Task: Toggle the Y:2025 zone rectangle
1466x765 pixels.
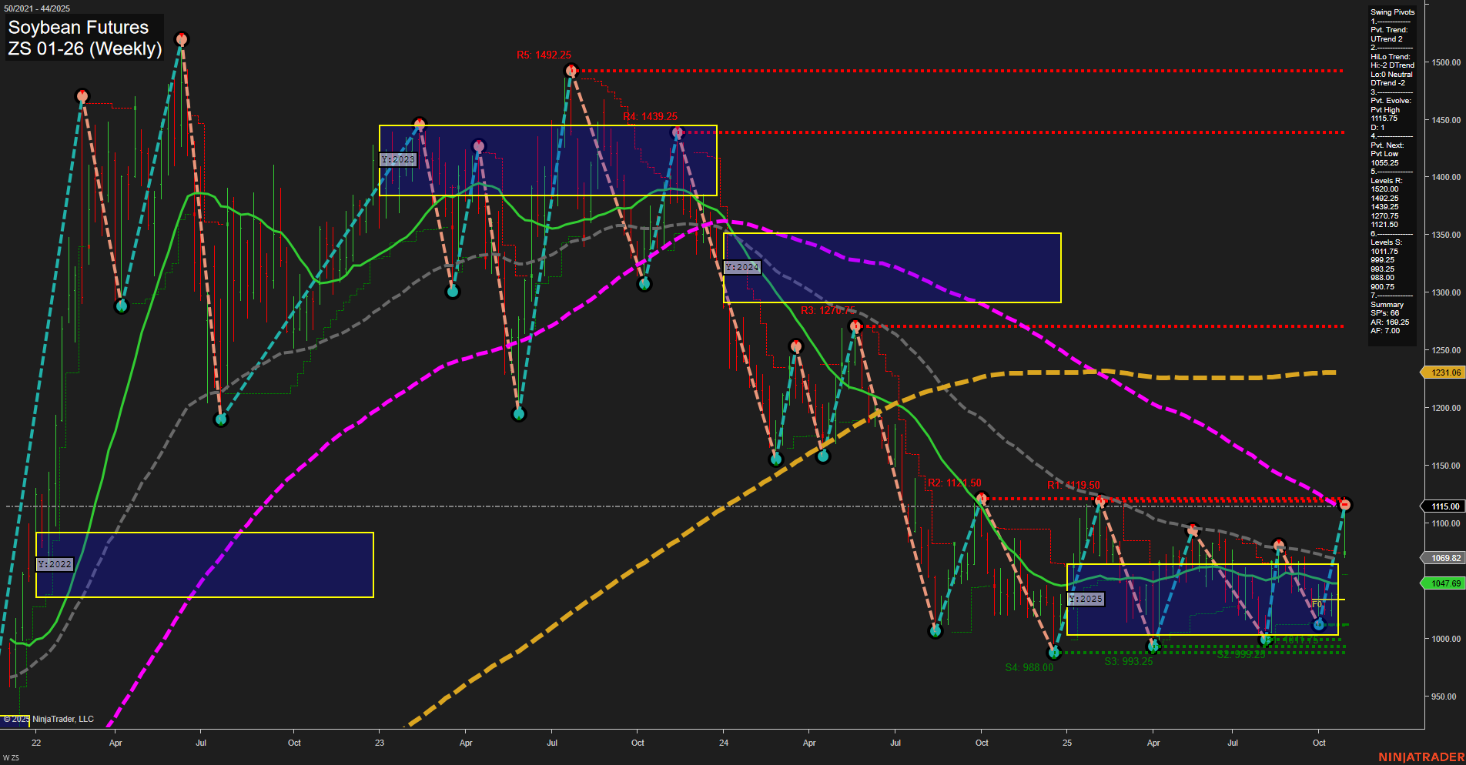Action: click(1086, 598)
